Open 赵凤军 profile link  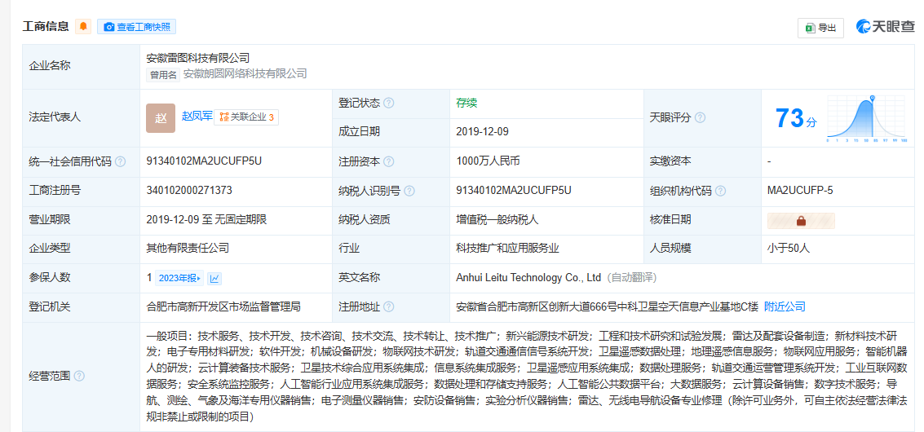click(196, 117)
